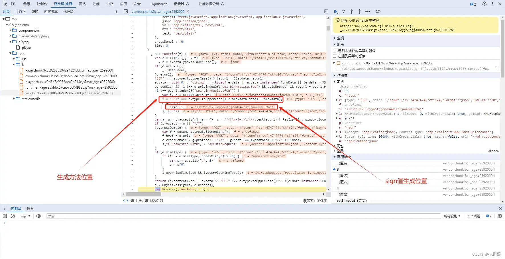Open runtime~Page.e55bbc67ceb760049835.js file
The image size is (505, 259).
pyautogui.click(x=71, y=87)
